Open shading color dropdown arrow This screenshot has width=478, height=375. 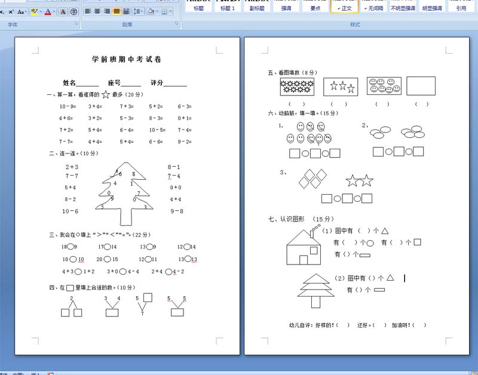[x=157, y=11]
